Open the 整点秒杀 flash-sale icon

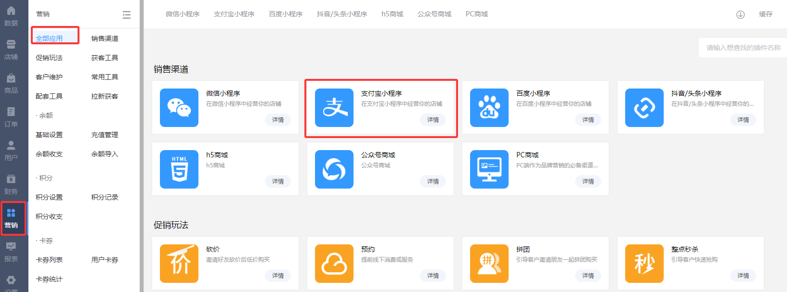coord(644,264)
